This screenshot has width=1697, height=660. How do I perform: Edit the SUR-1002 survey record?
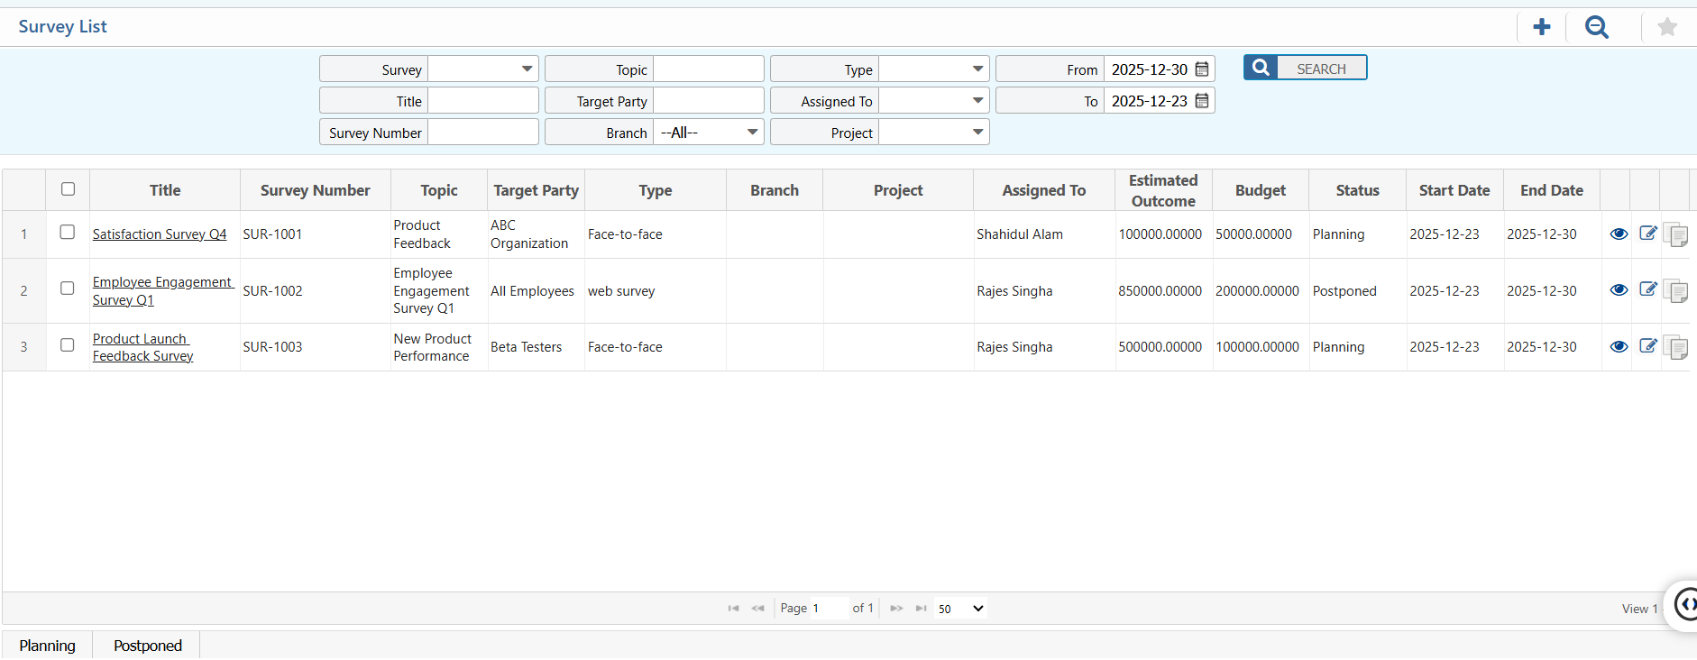point(1647,290)
